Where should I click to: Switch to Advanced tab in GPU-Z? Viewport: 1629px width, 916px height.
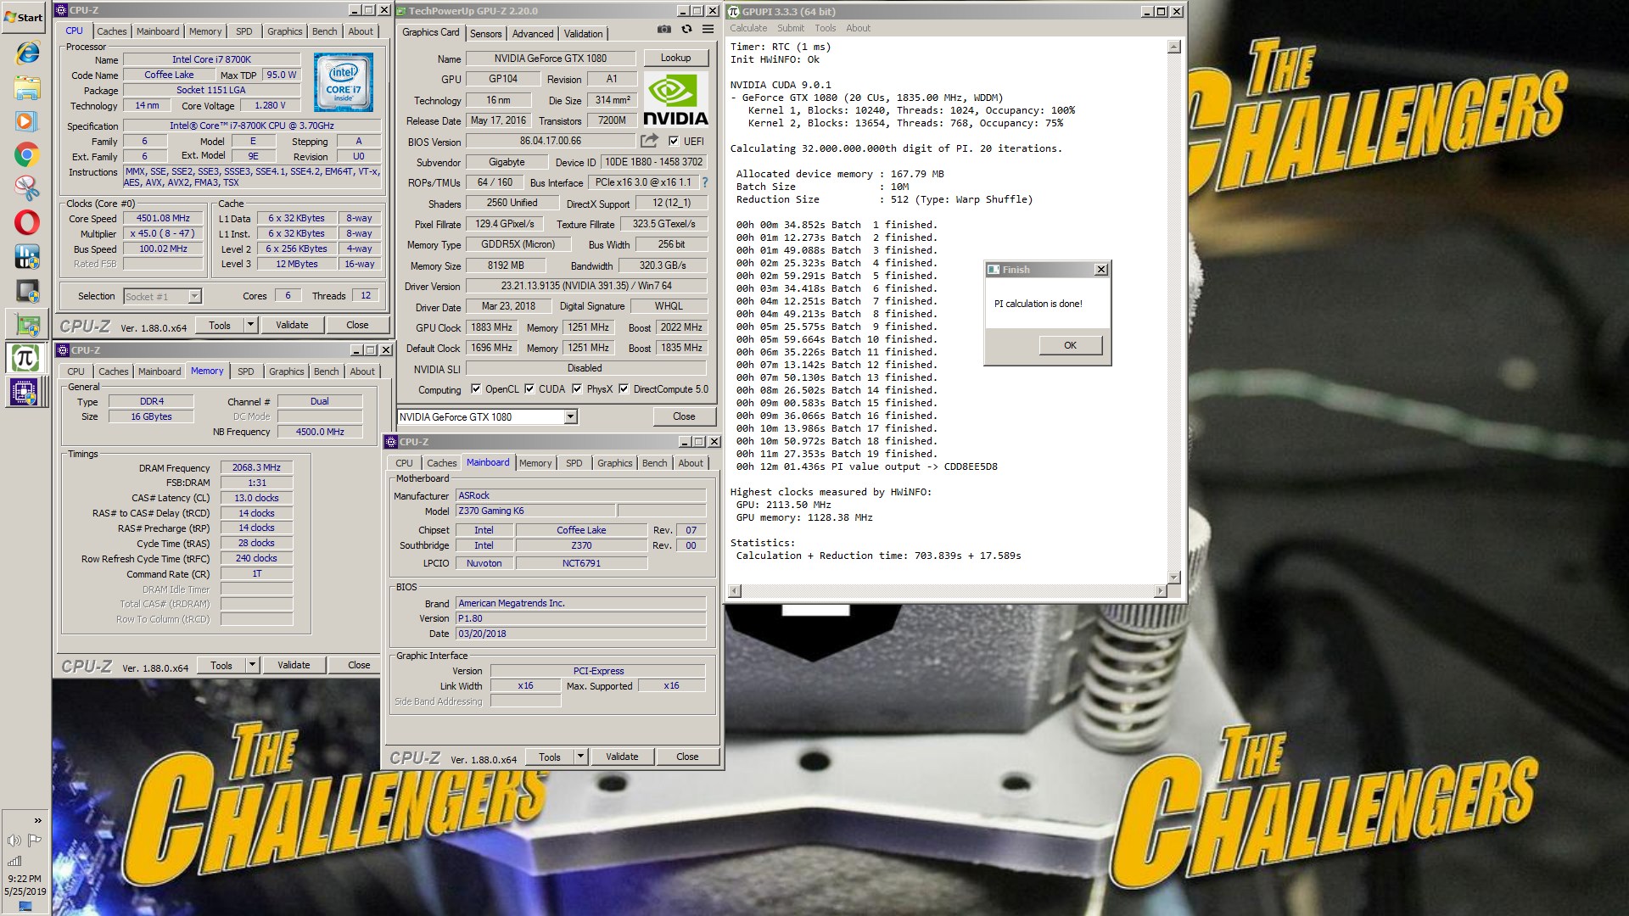pyautogui.click(x=533, y=34)
